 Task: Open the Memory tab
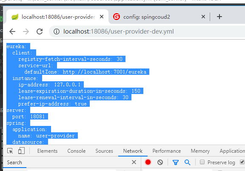click(x=200, y=151)
